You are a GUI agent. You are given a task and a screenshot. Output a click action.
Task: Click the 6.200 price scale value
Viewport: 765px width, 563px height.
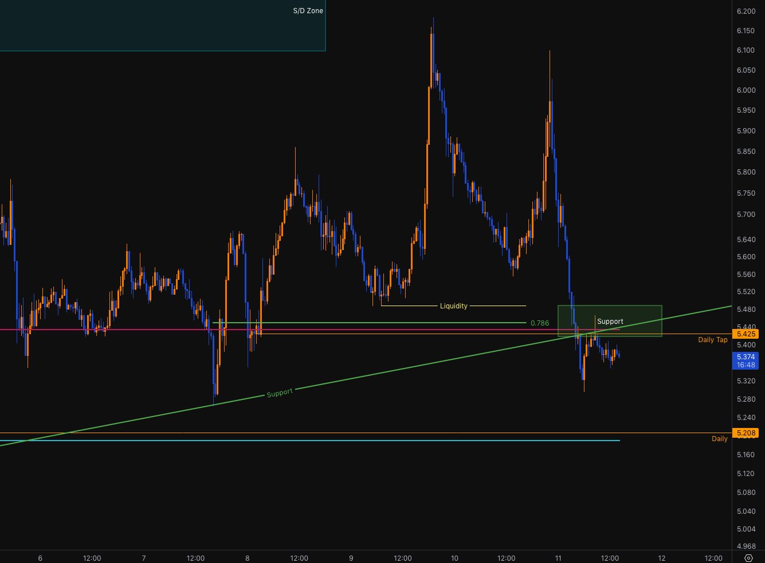(746, 11)
